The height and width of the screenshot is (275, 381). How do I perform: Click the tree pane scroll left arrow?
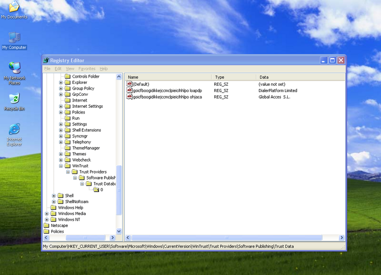[46, 237]
